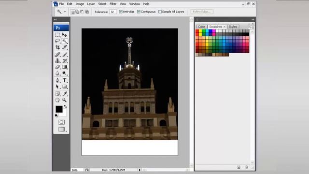309x174 pixels.
Task: Pick the red swatch in top row
Action: pos(197,31)
